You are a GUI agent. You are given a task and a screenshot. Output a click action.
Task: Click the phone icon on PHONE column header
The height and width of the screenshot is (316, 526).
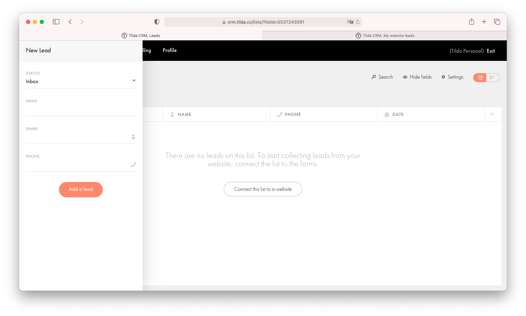pyautogui.click(x=280, y=114)
